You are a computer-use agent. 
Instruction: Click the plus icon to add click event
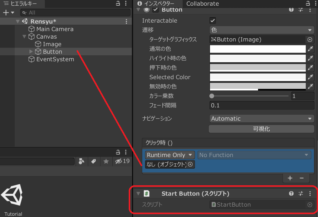[290, 178]
